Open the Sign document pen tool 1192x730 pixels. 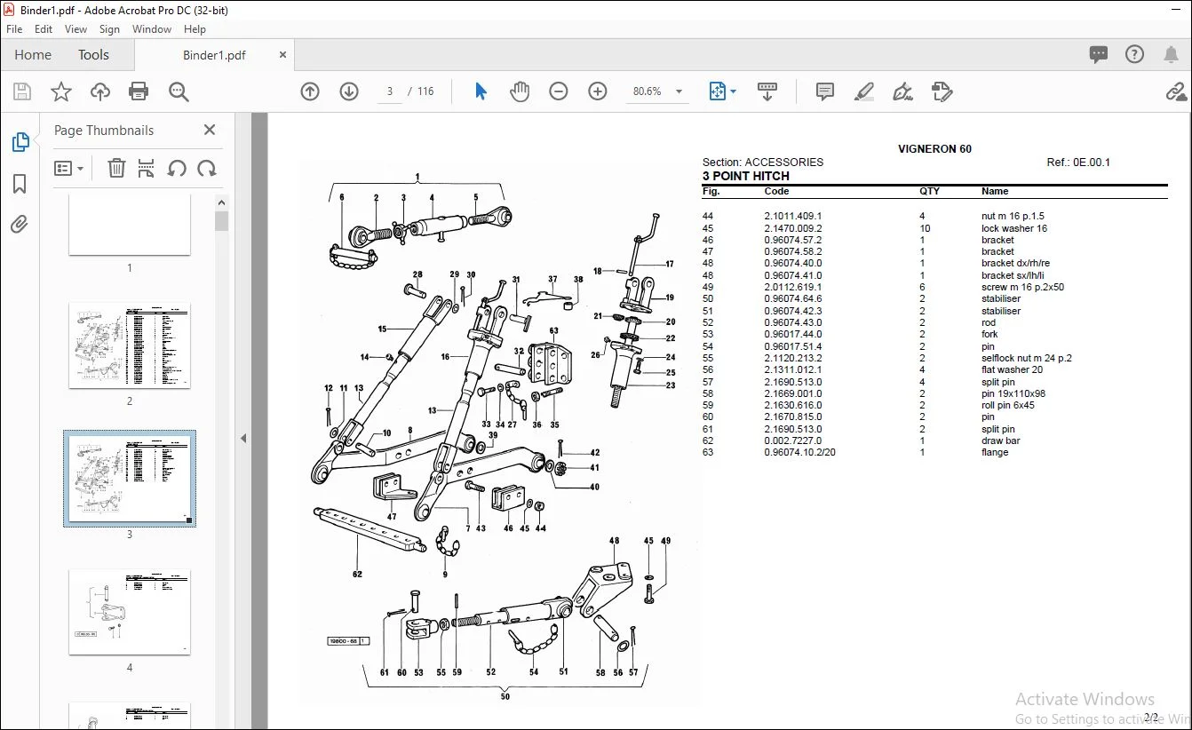click(x=902, y=91)
